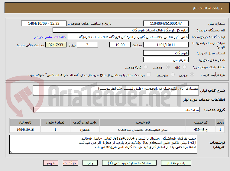Click the واحد اندازه گیری column header
230x171 pixels.
[85, 122]
